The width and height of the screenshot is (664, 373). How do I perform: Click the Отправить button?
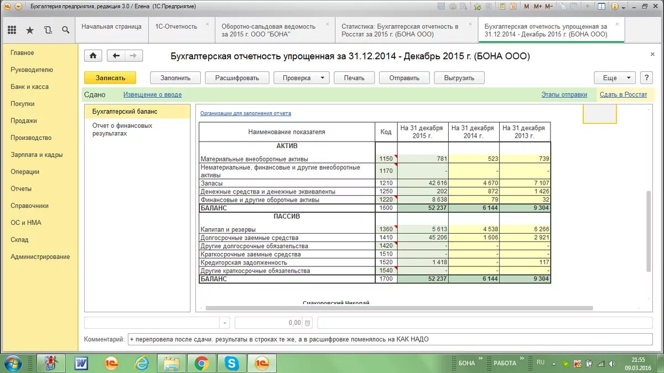coord(404,78)
